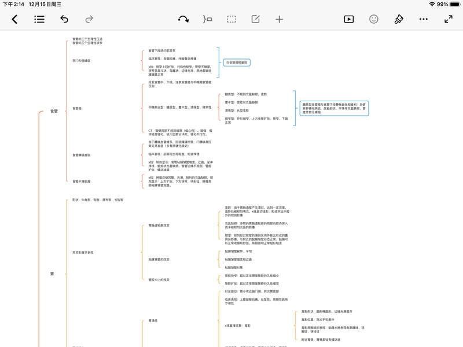Select the node 中晚期分型：髓质型、蕈伞型、溃疡型、缩窄性
The width and height of the screenshot is (463, 347).
click(180, 108)
